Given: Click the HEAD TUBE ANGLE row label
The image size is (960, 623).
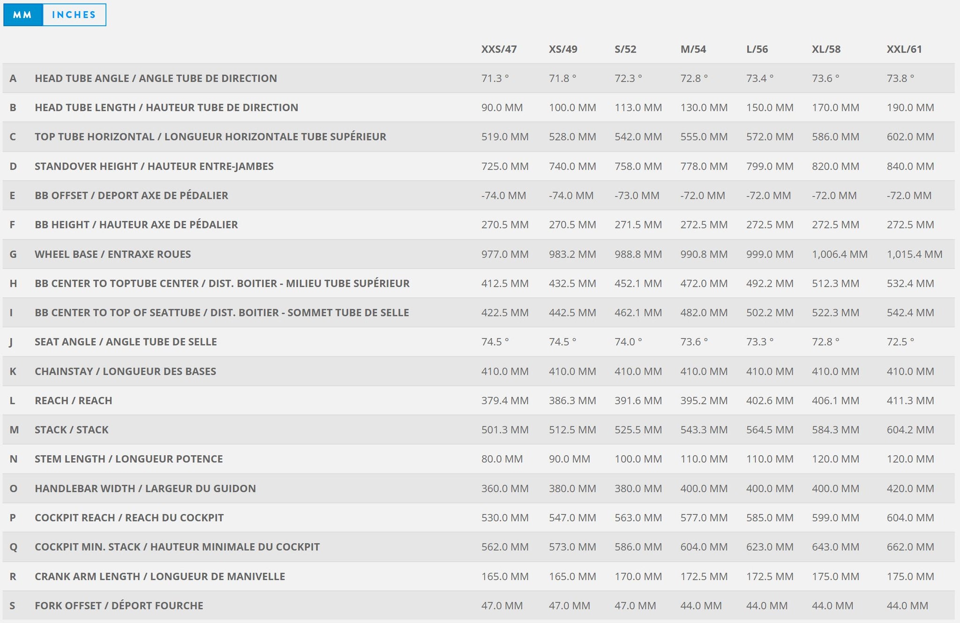Looking at the screenshot, I should point(156,78).
